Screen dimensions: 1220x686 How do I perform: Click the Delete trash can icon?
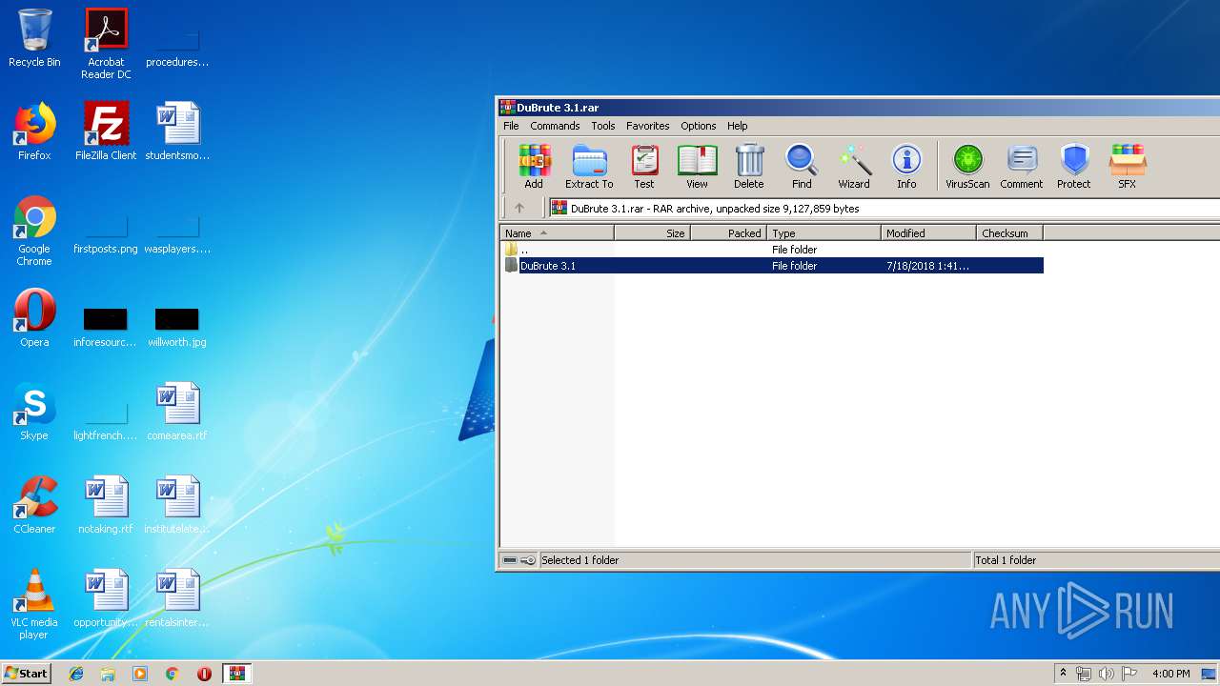(748, 167)
